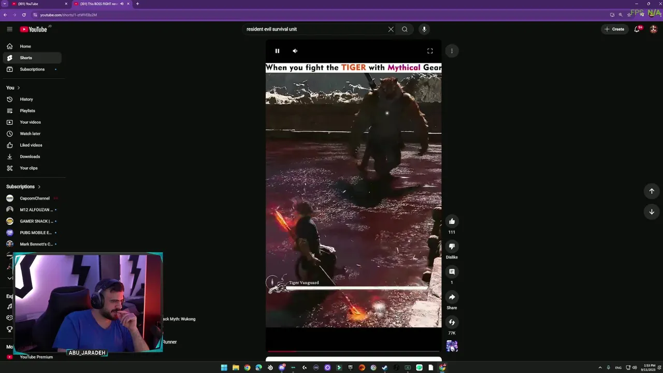Open the Short's three-dot more menu
This screenshot has width=663, height=373.
click(452, 51)
